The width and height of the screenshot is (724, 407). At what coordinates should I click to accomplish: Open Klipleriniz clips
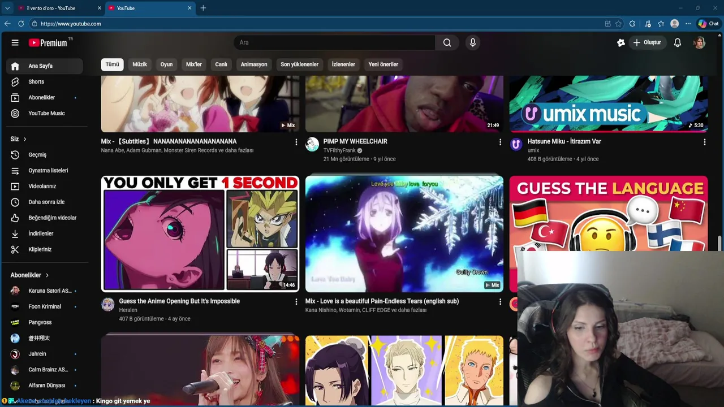pos(45,250)
